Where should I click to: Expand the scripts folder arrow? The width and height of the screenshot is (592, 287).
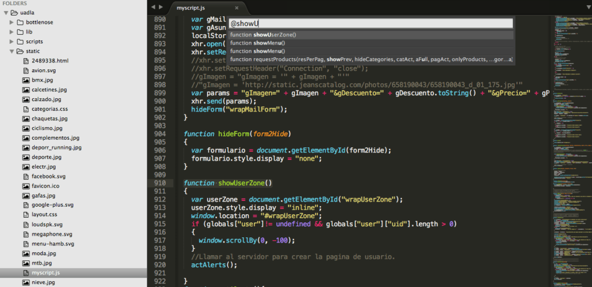12,42
